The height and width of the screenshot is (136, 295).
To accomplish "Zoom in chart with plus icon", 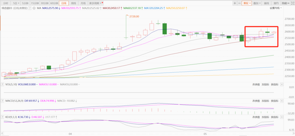I will [235, 3].
